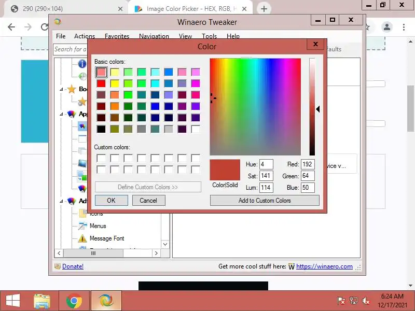Select the pure red basic color
The height and width of the screenshot is (311, 415).
(101, 83)
